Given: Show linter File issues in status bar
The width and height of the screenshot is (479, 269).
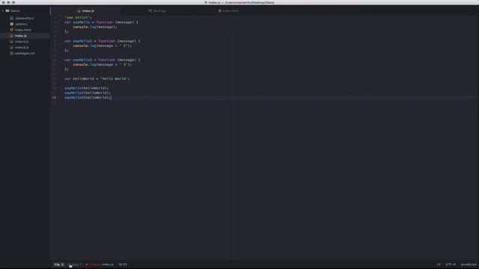Looking at the screenshot, I should [59, 265].
